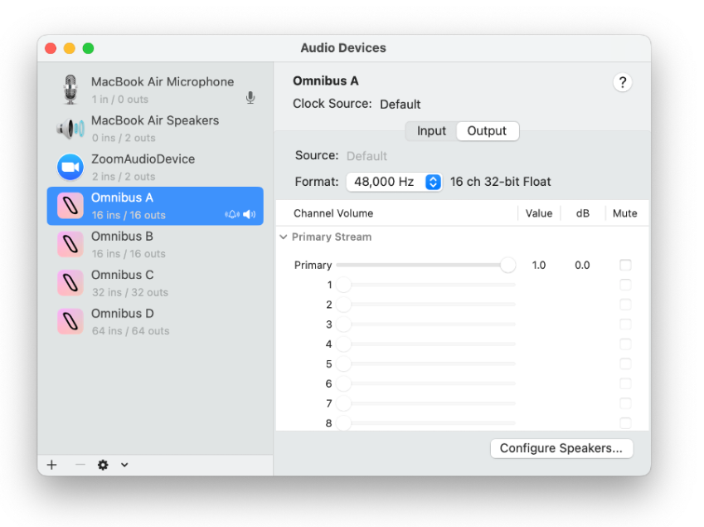Select Omnibus D in the device list

tap(155, 322)
